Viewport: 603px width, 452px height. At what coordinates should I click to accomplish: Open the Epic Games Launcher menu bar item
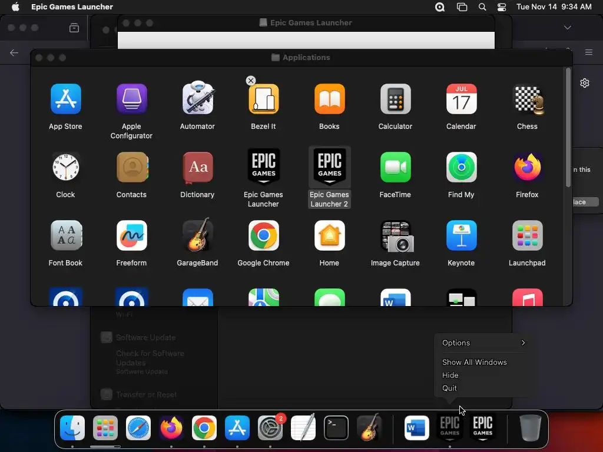pos(72,7)
